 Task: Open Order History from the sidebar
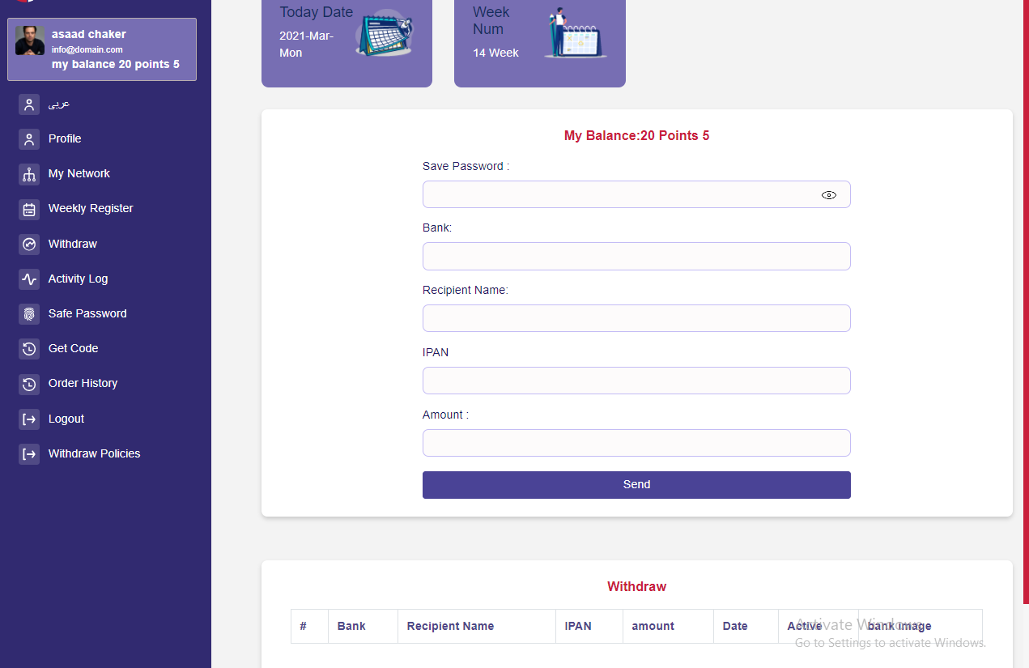[x=83, y=383]
